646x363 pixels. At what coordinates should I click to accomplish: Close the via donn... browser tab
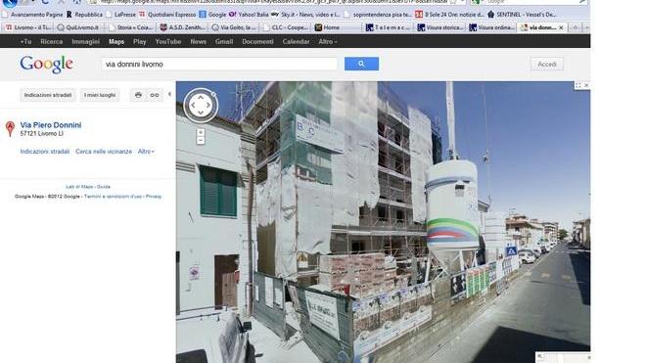561,27
